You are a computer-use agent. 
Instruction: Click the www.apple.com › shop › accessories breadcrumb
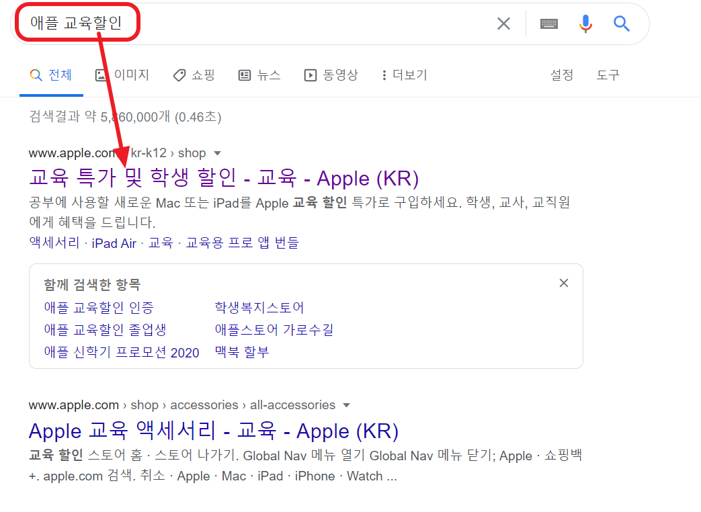coord(182,404)
